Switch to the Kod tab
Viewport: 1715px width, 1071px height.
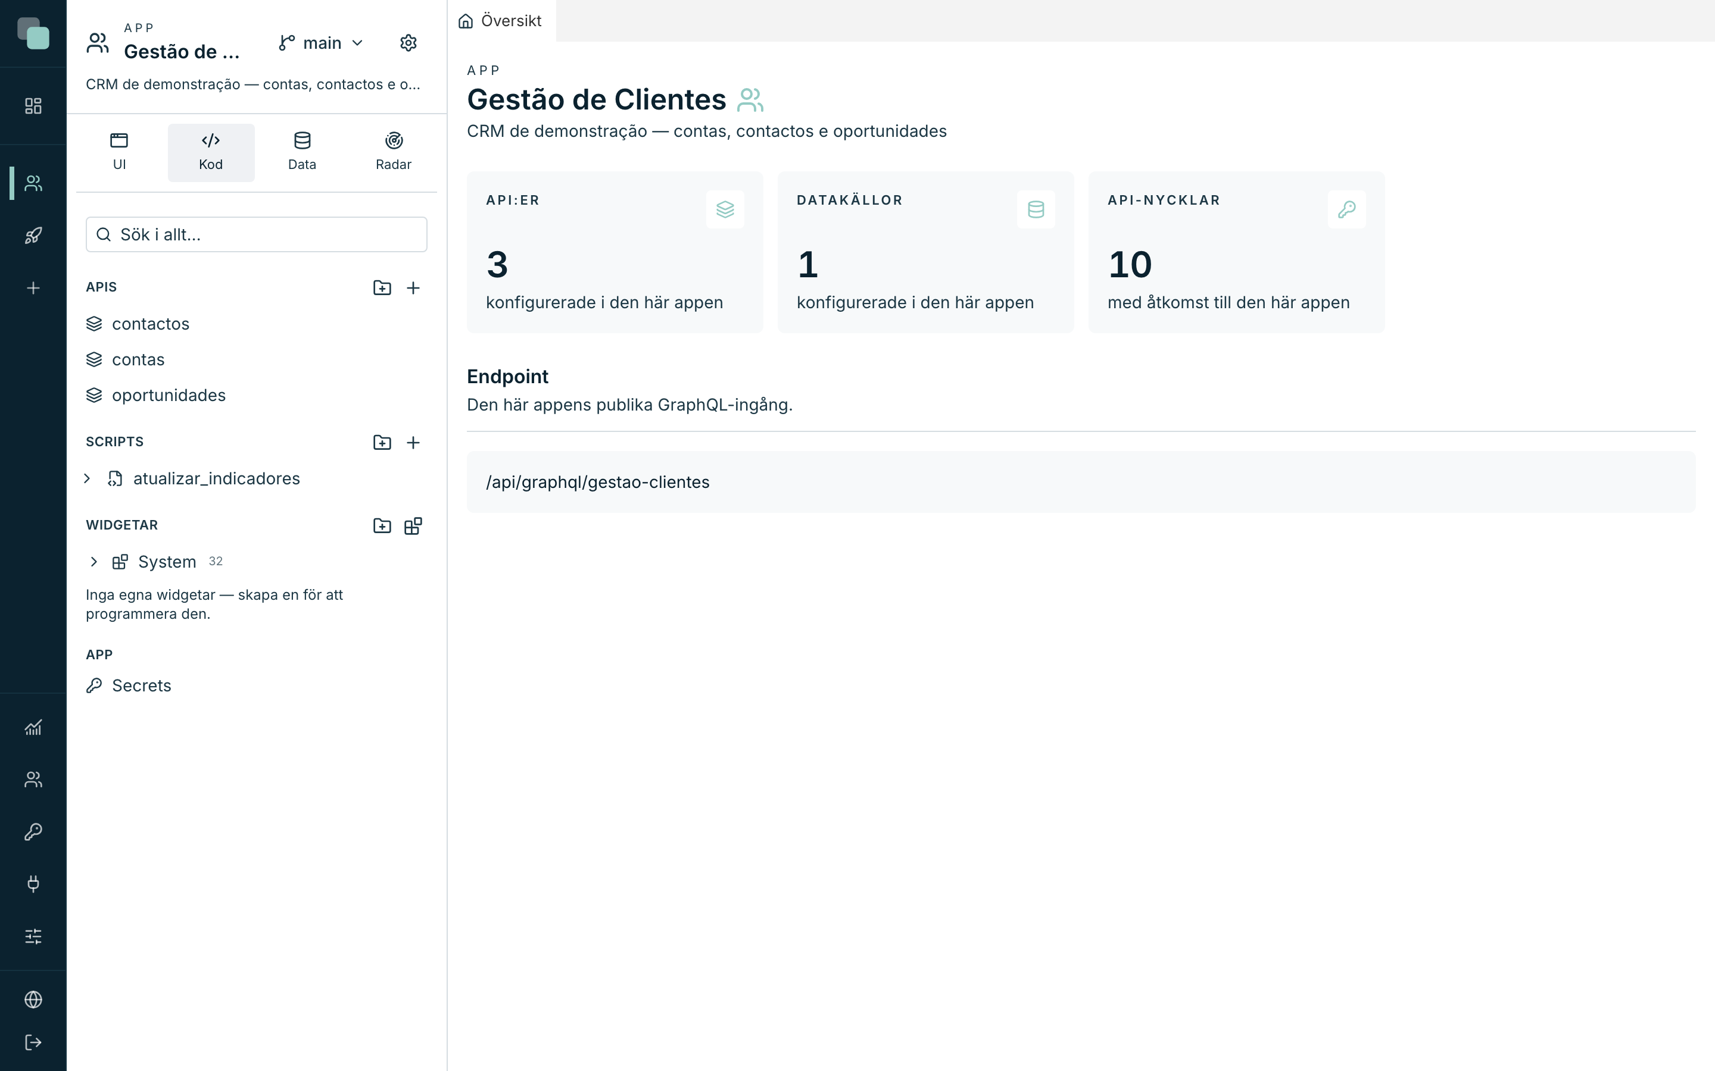point(210,152)
